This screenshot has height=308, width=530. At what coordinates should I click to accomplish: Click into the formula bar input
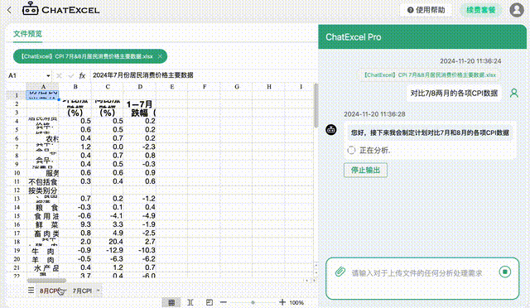coord(203,75)
